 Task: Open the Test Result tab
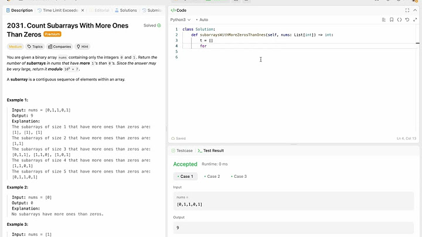coord(211,151)
